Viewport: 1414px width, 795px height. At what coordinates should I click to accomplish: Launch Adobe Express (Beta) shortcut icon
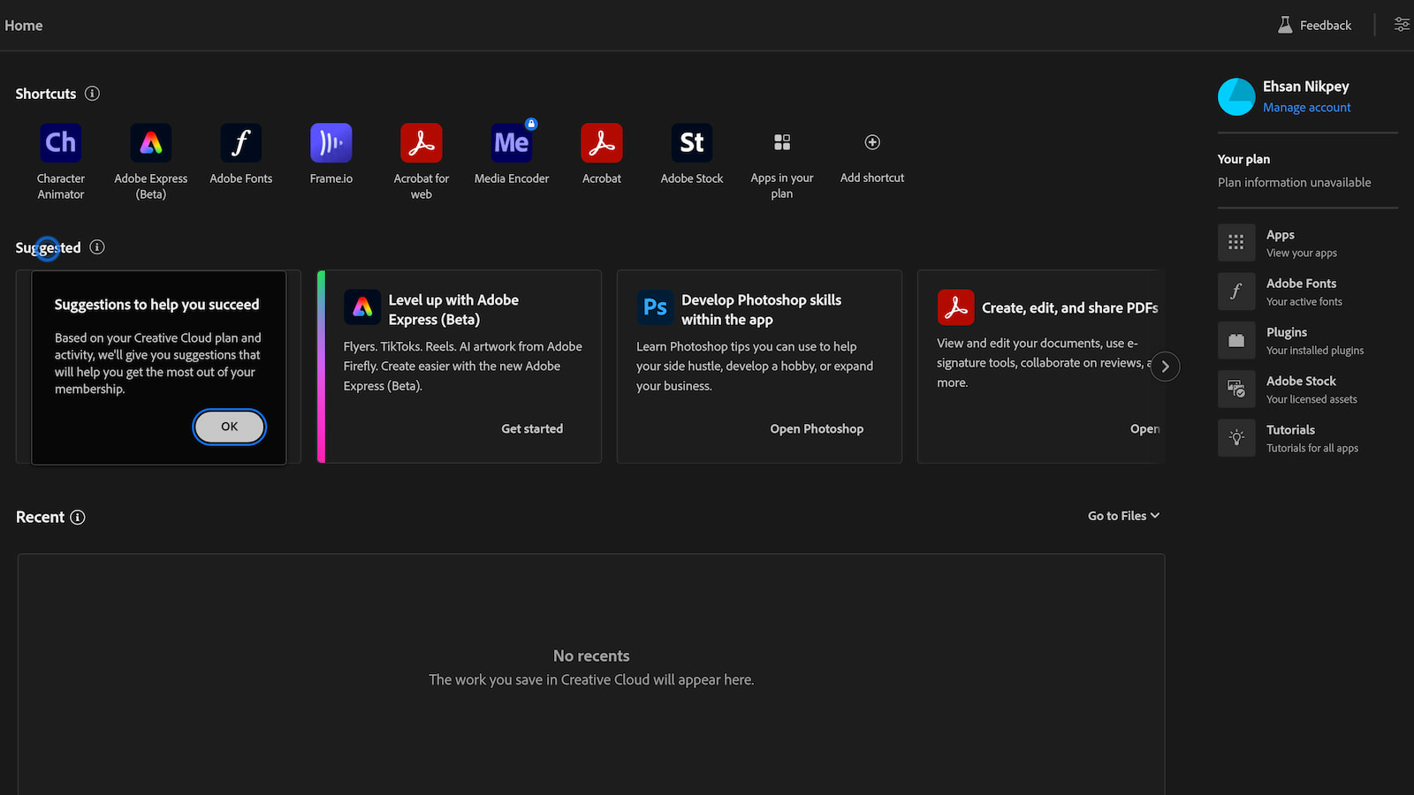coord(151,143)
